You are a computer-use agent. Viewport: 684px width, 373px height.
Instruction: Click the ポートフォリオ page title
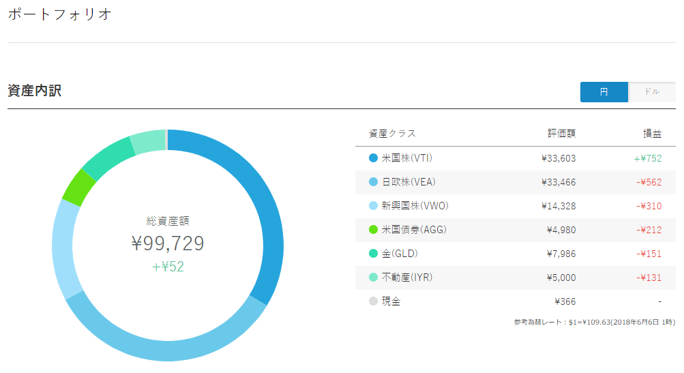60,14
